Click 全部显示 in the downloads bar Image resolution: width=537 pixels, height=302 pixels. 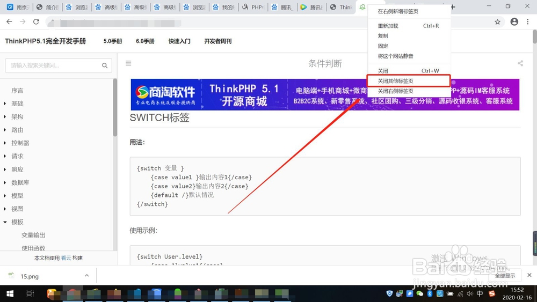[505, 275]
